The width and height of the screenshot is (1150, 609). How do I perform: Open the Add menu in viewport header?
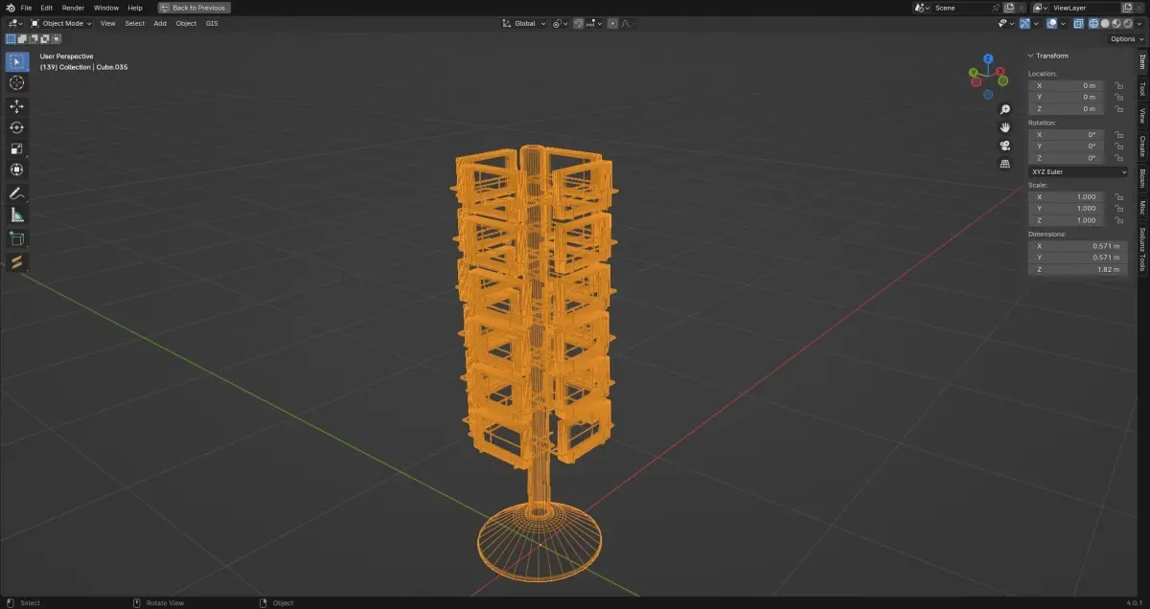click(x=160, y=23)
